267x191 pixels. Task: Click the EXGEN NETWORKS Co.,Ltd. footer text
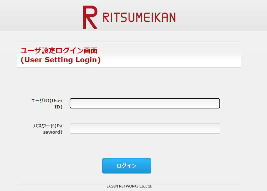click(129, 186)
